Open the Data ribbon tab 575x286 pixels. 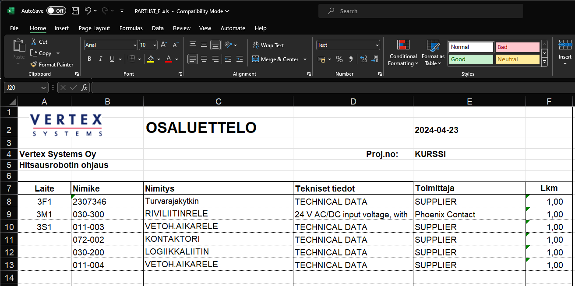[158, 28]
